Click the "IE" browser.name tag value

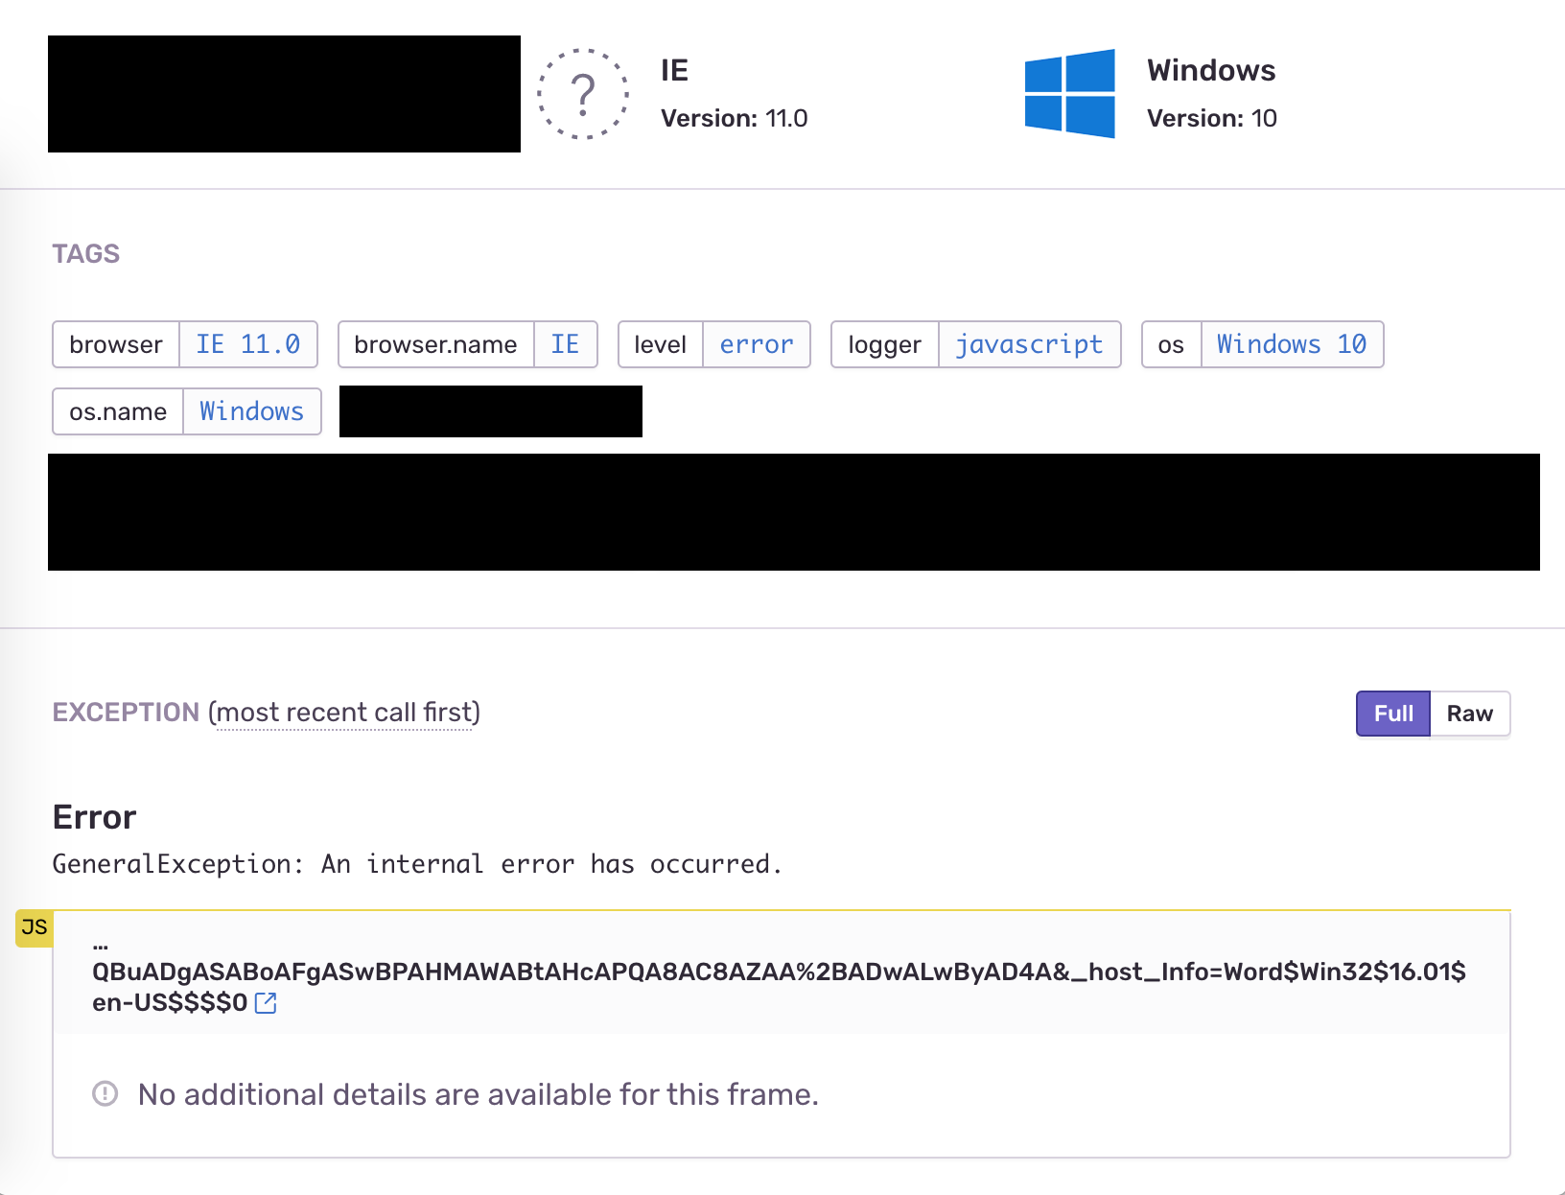pyautogui.click(x=567, y=344)
